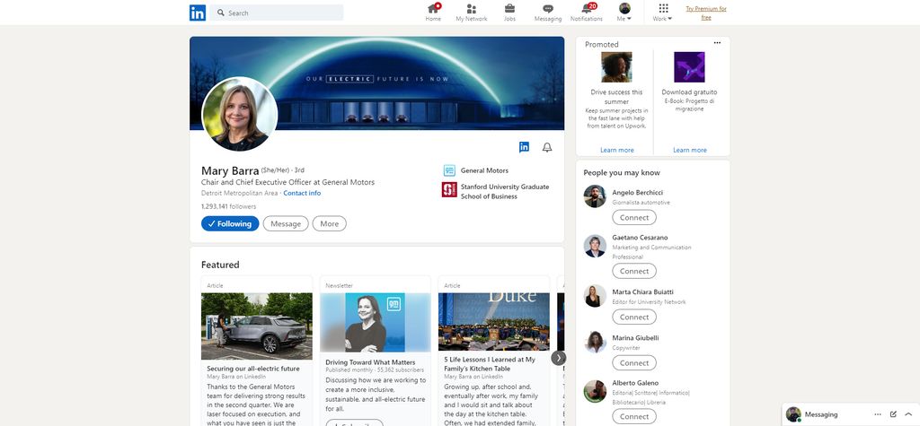Screen dimensions: 920x426
Task: Open Marina Giubelli's avatar
Action: tap(595, 342)
